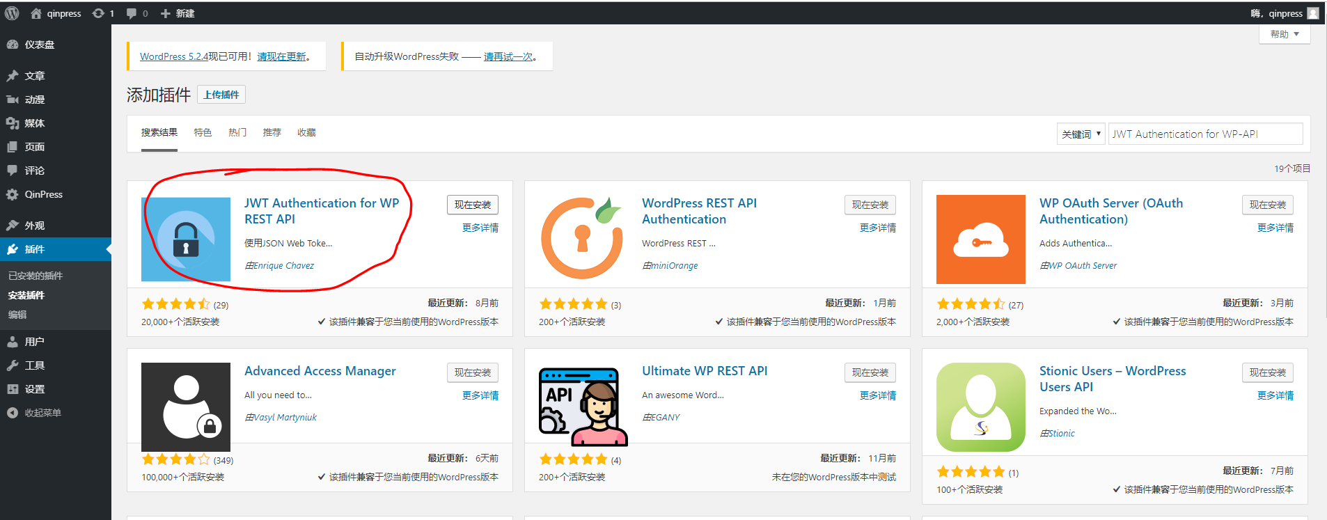Click the 上传插件 button
The width and height of the screenshot is (1327, 520).
pyautogui.click(x=221, y=95)
